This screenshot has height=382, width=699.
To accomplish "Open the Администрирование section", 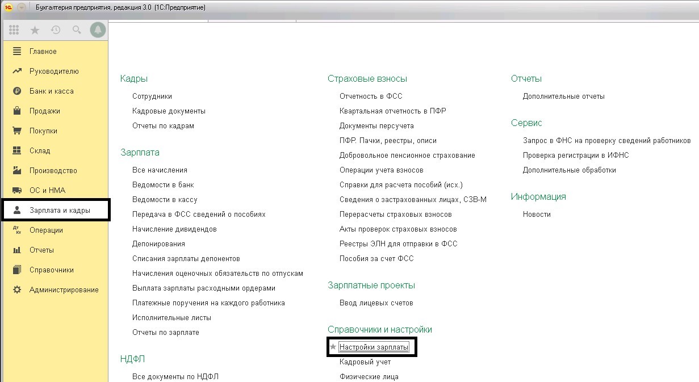I will click(64, 290).
